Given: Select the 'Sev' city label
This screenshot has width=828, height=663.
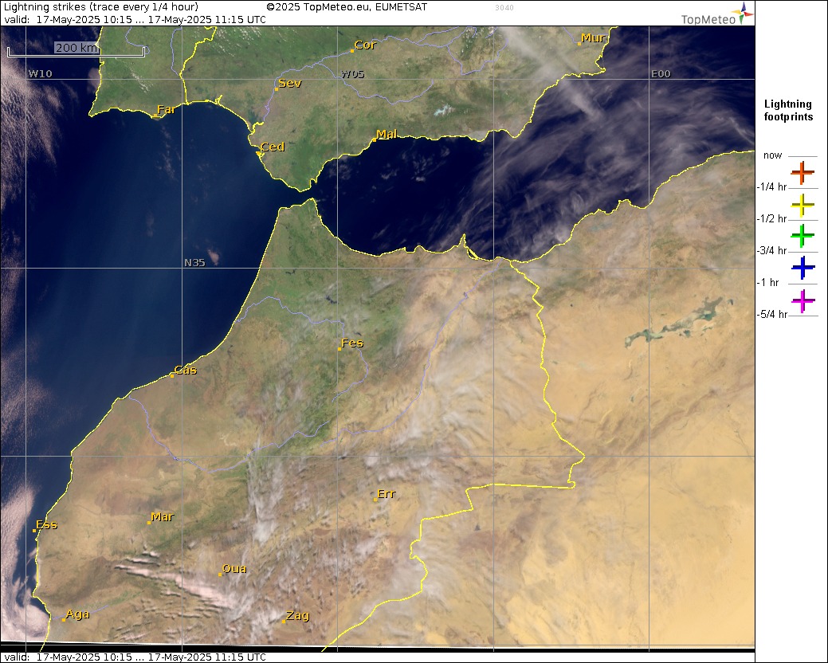Looking at the screenshot, I should pos(290,83).
